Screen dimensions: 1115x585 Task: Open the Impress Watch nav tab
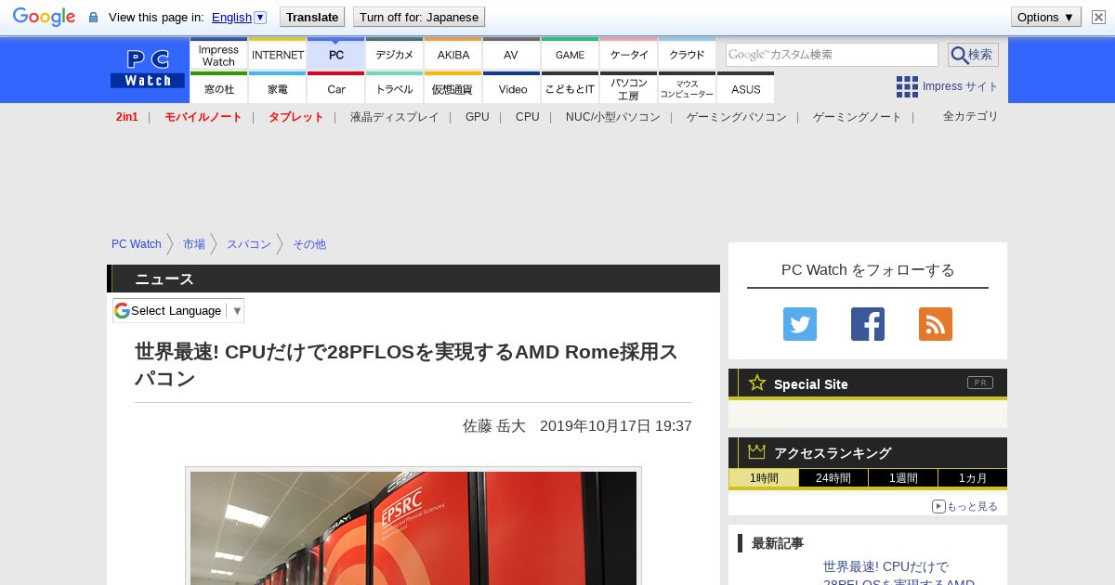[218, 54]
